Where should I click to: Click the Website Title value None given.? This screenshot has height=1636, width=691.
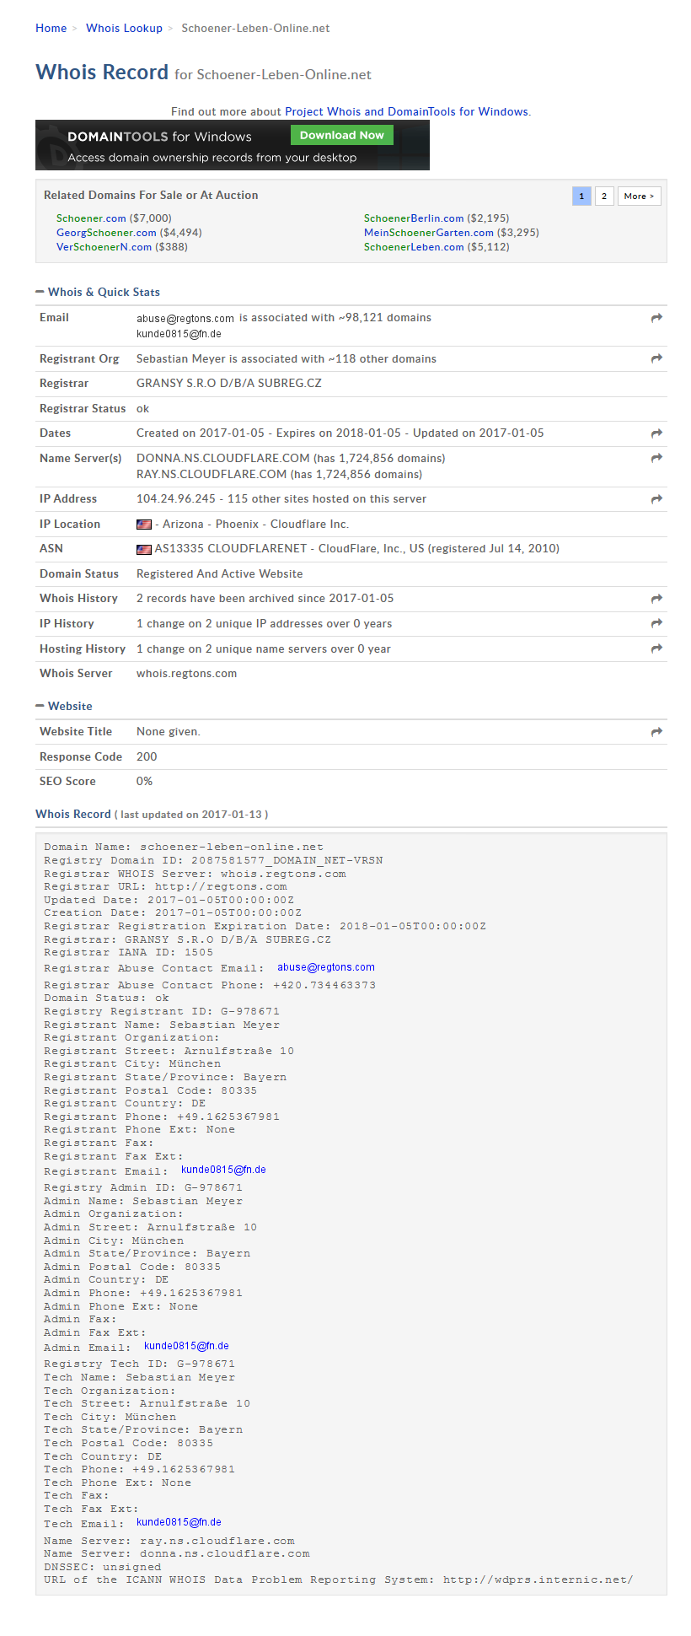[169, 732]
